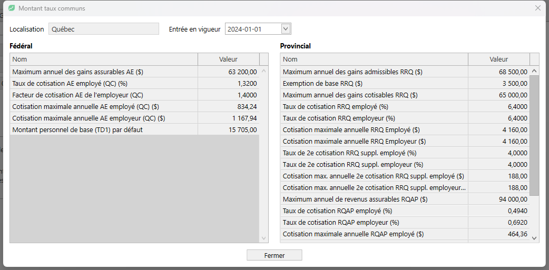
Task: Click the value 94 000,00
Action: [513, 199]
